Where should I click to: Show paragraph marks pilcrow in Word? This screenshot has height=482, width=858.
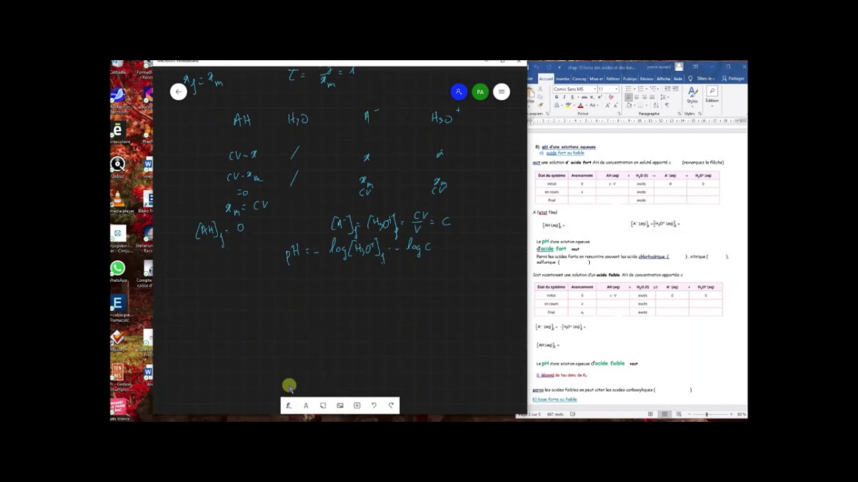[x=667, y=105]
